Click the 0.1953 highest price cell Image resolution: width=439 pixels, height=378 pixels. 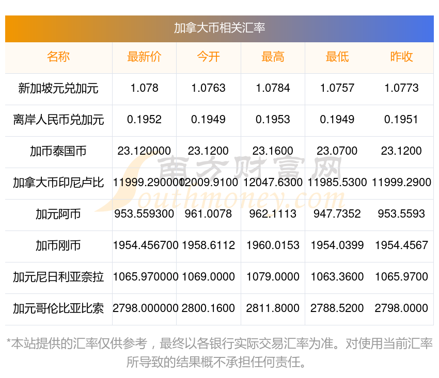(x=273, y=120)
